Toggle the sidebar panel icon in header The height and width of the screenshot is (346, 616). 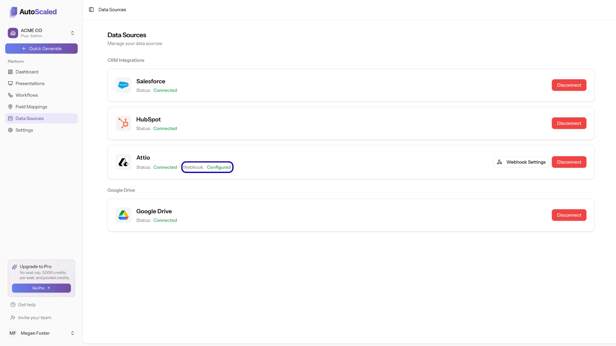click(x=91, y=10)
